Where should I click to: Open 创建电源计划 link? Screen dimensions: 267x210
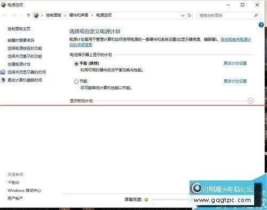pyautogui.click(x=19, y=64)
